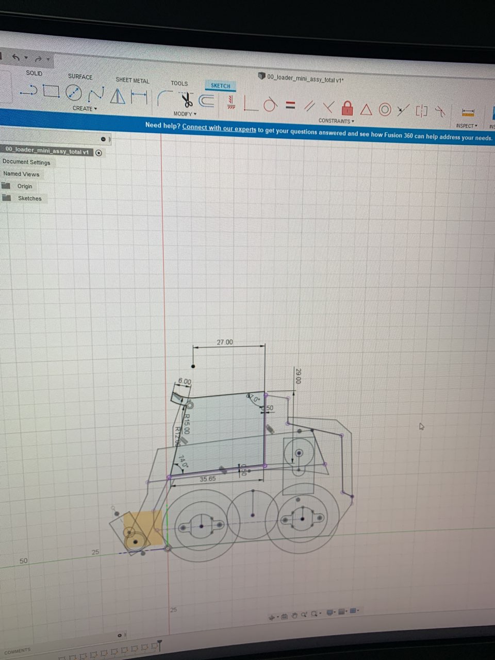Select the Sketch Dimension tool
Viewport: 495px width, 660px height.
pyautogui.click(x=139, y=96)
